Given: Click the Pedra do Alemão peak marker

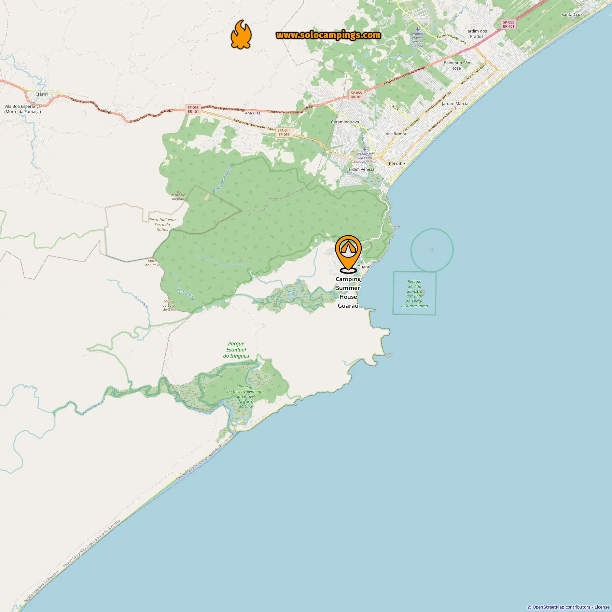Looking at the screenshot, I should (x=177, y=192).
